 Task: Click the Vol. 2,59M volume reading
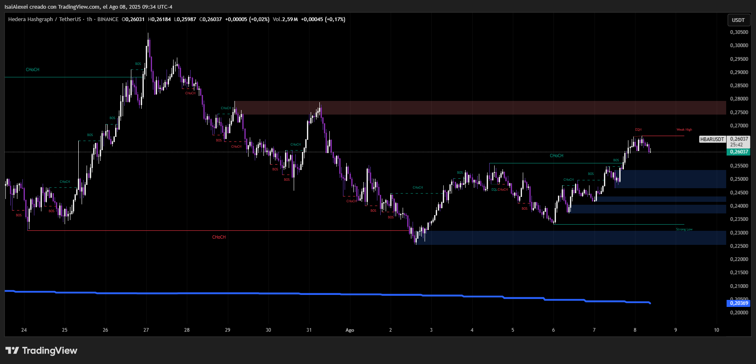[285, 19]
